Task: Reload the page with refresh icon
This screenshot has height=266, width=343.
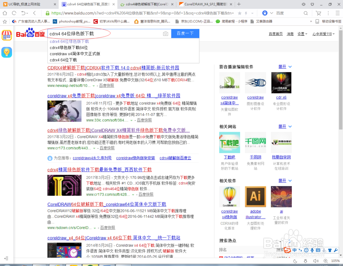Action: click(14, 13)
